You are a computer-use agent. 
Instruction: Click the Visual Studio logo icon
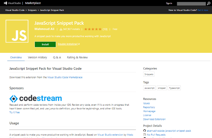point(5,3)
